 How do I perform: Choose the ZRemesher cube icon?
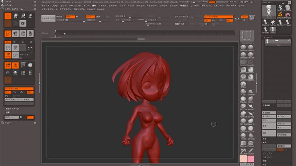pos(243,143)
